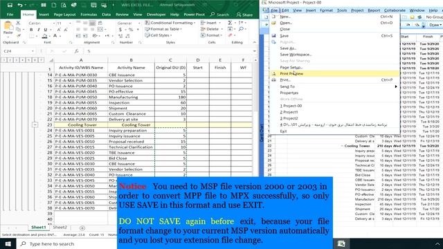
Task: Open the Draw dropdown in Project toolbar
Action: point(435,25)
